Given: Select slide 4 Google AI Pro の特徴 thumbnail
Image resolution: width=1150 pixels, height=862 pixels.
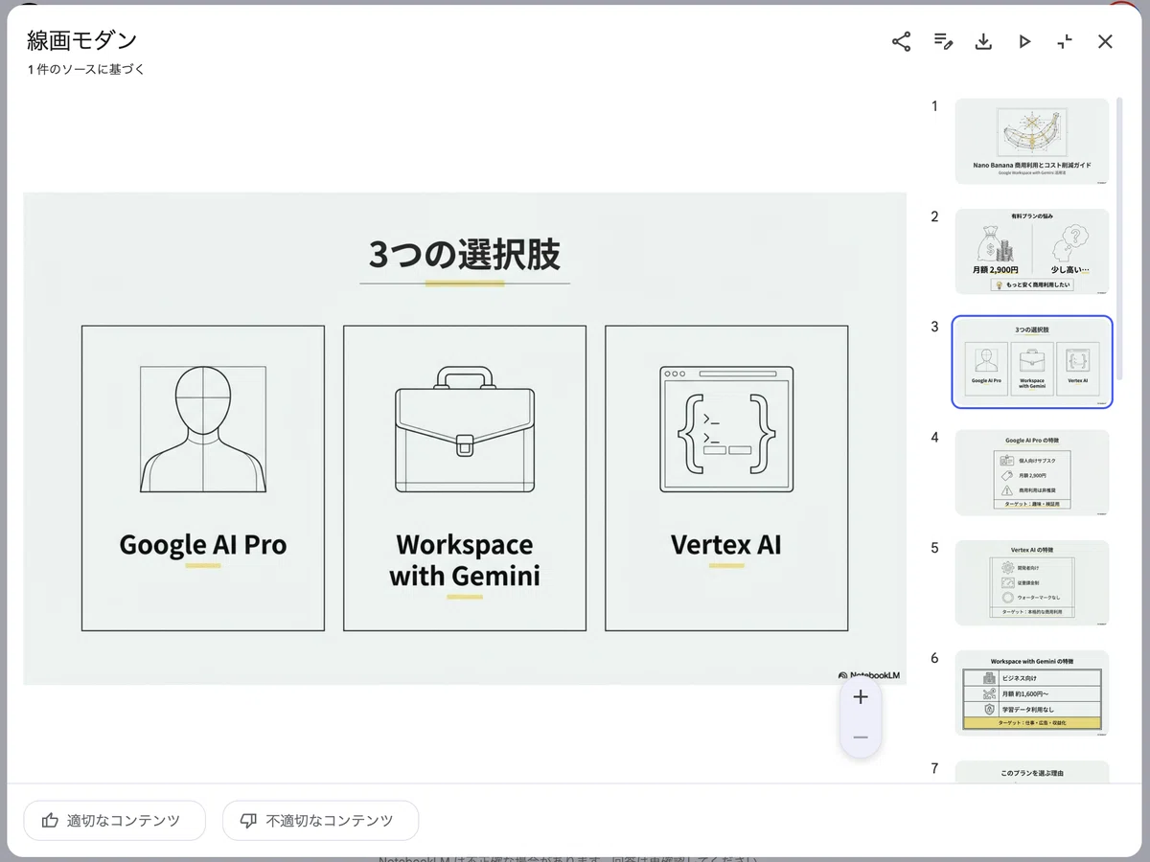Looking at the screenshot, I should 1032,472.
